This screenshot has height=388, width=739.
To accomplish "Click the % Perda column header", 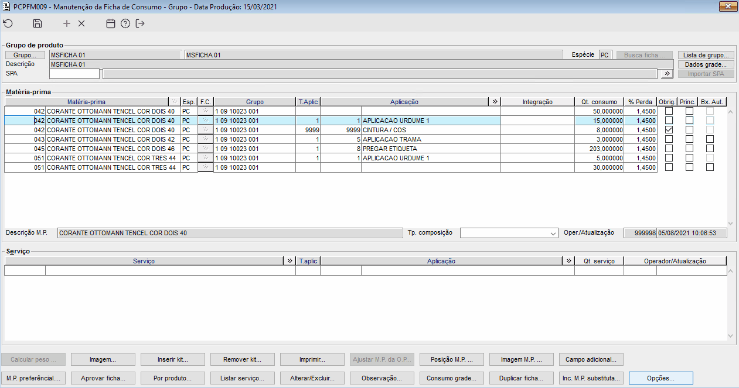I will pos(640,102).
